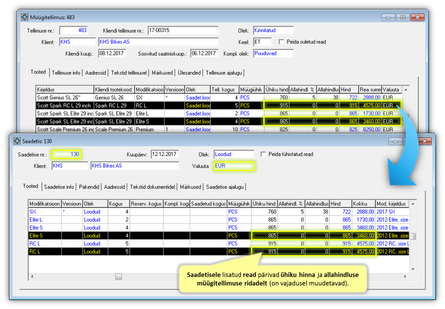Open the Tellimuse info tab

pyautogui.click(x=66, y=73)
